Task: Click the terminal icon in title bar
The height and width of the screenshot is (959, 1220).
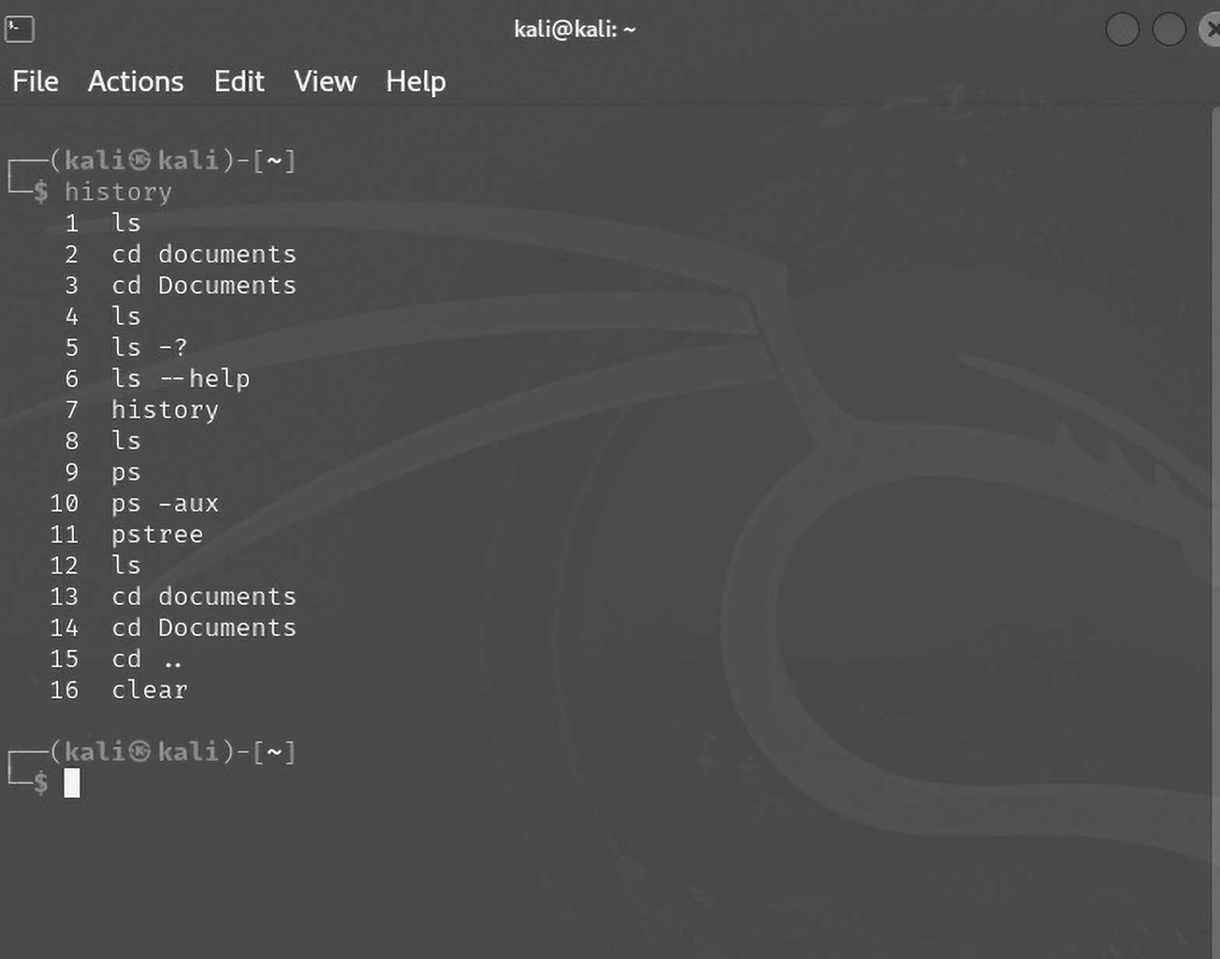Action: 19,29
